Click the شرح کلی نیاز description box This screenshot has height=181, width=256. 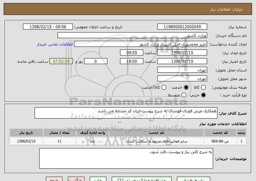[126, 113]
